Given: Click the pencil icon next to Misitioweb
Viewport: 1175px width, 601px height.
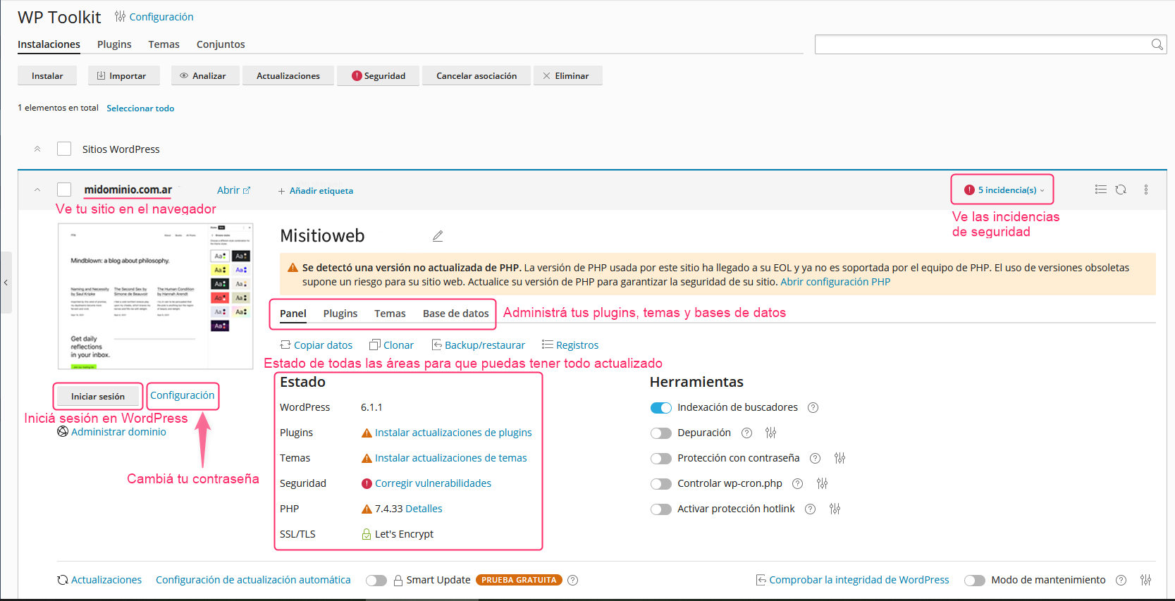Looking at the screenshot, I should [438, 236].
